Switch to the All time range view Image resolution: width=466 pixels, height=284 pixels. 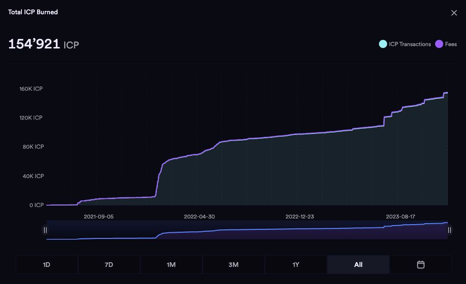[x=358, y=265]
